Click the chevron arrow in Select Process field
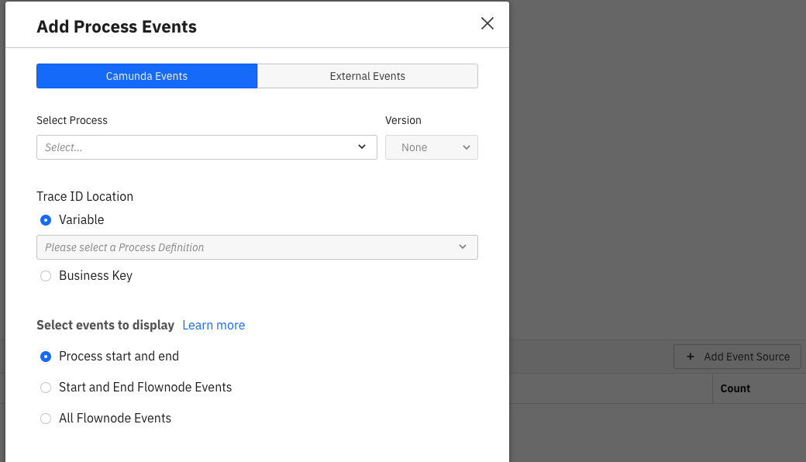 pos(362,147)
